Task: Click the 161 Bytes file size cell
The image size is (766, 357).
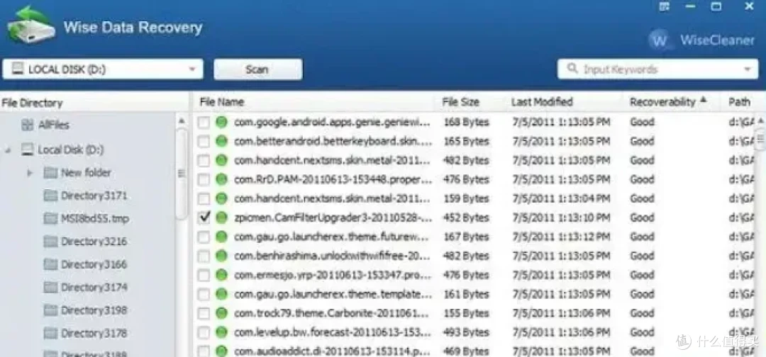Action: [466, 294]
